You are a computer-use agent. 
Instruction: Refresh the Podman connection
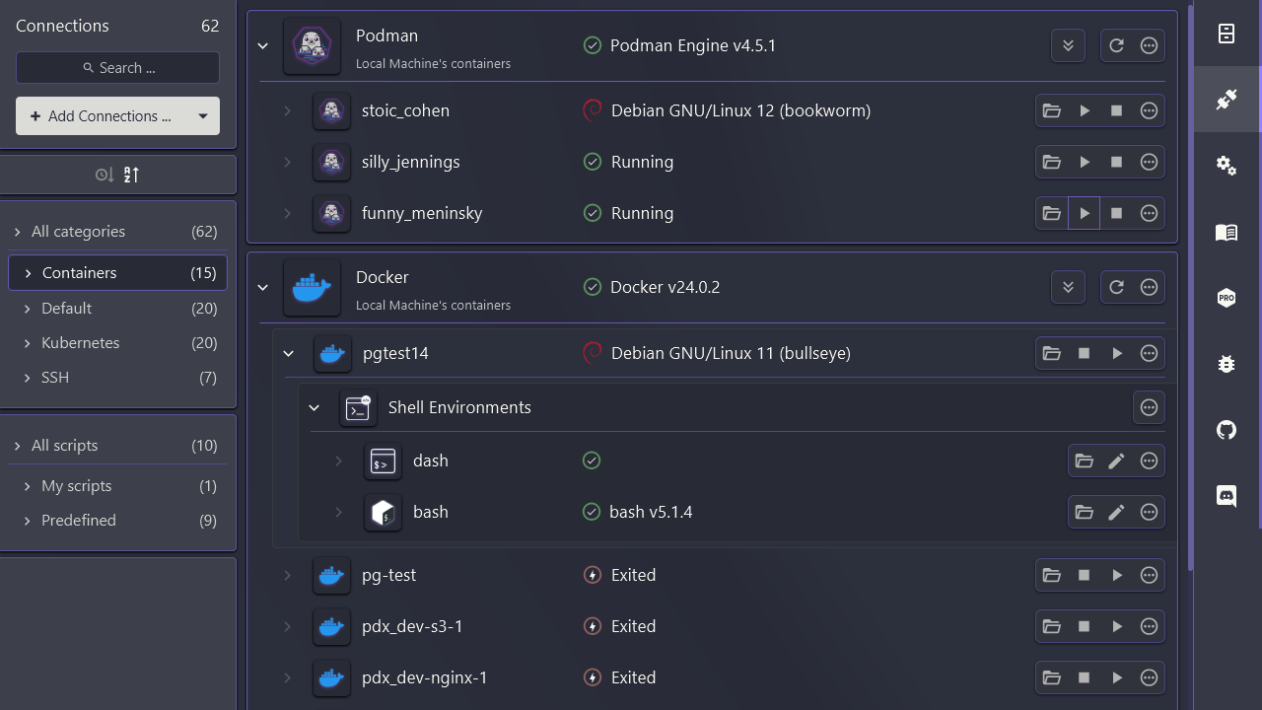1116,45
